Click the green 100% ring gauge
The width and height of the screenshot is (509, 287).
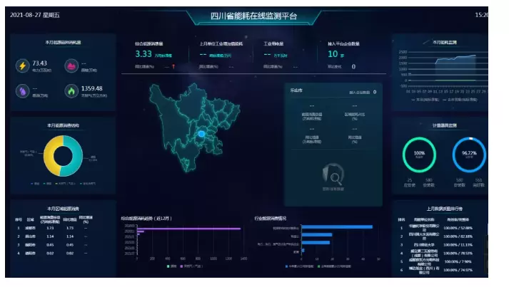420,155
